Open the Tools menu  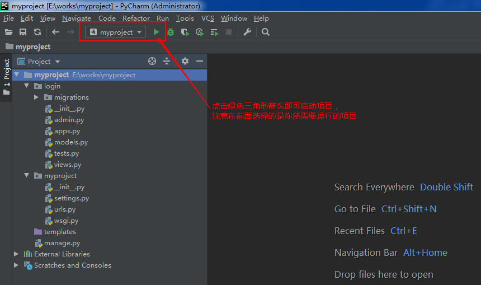point(185,18)
